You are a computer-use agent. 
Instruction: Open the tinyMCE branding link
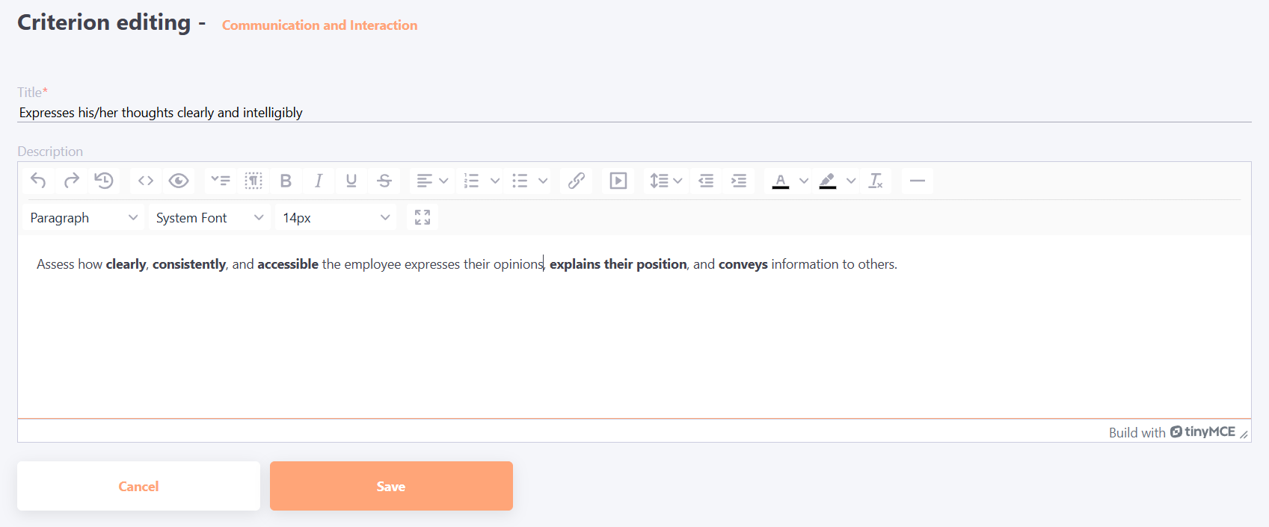(1202, 431)
